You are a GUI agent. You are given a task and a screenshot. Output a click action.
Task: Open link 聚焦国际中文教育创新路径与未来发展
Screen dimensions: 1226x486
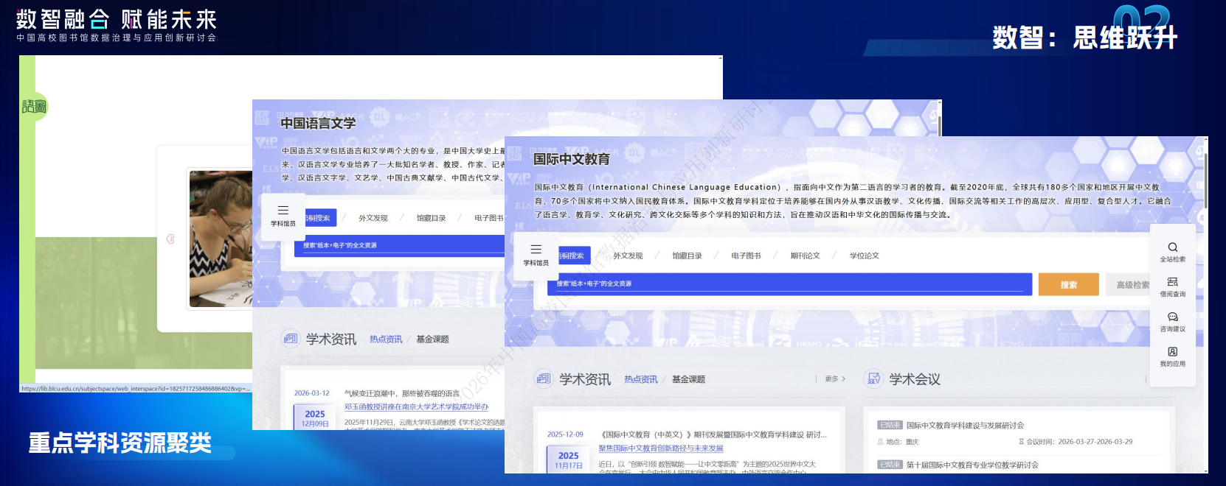click(x=661, y=448)
